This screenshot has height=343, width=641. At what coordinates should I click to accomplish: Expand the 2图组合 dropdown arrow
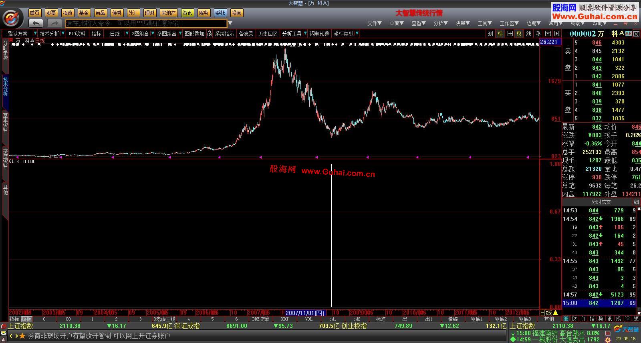pyautogui.click(x=152, y=33)
